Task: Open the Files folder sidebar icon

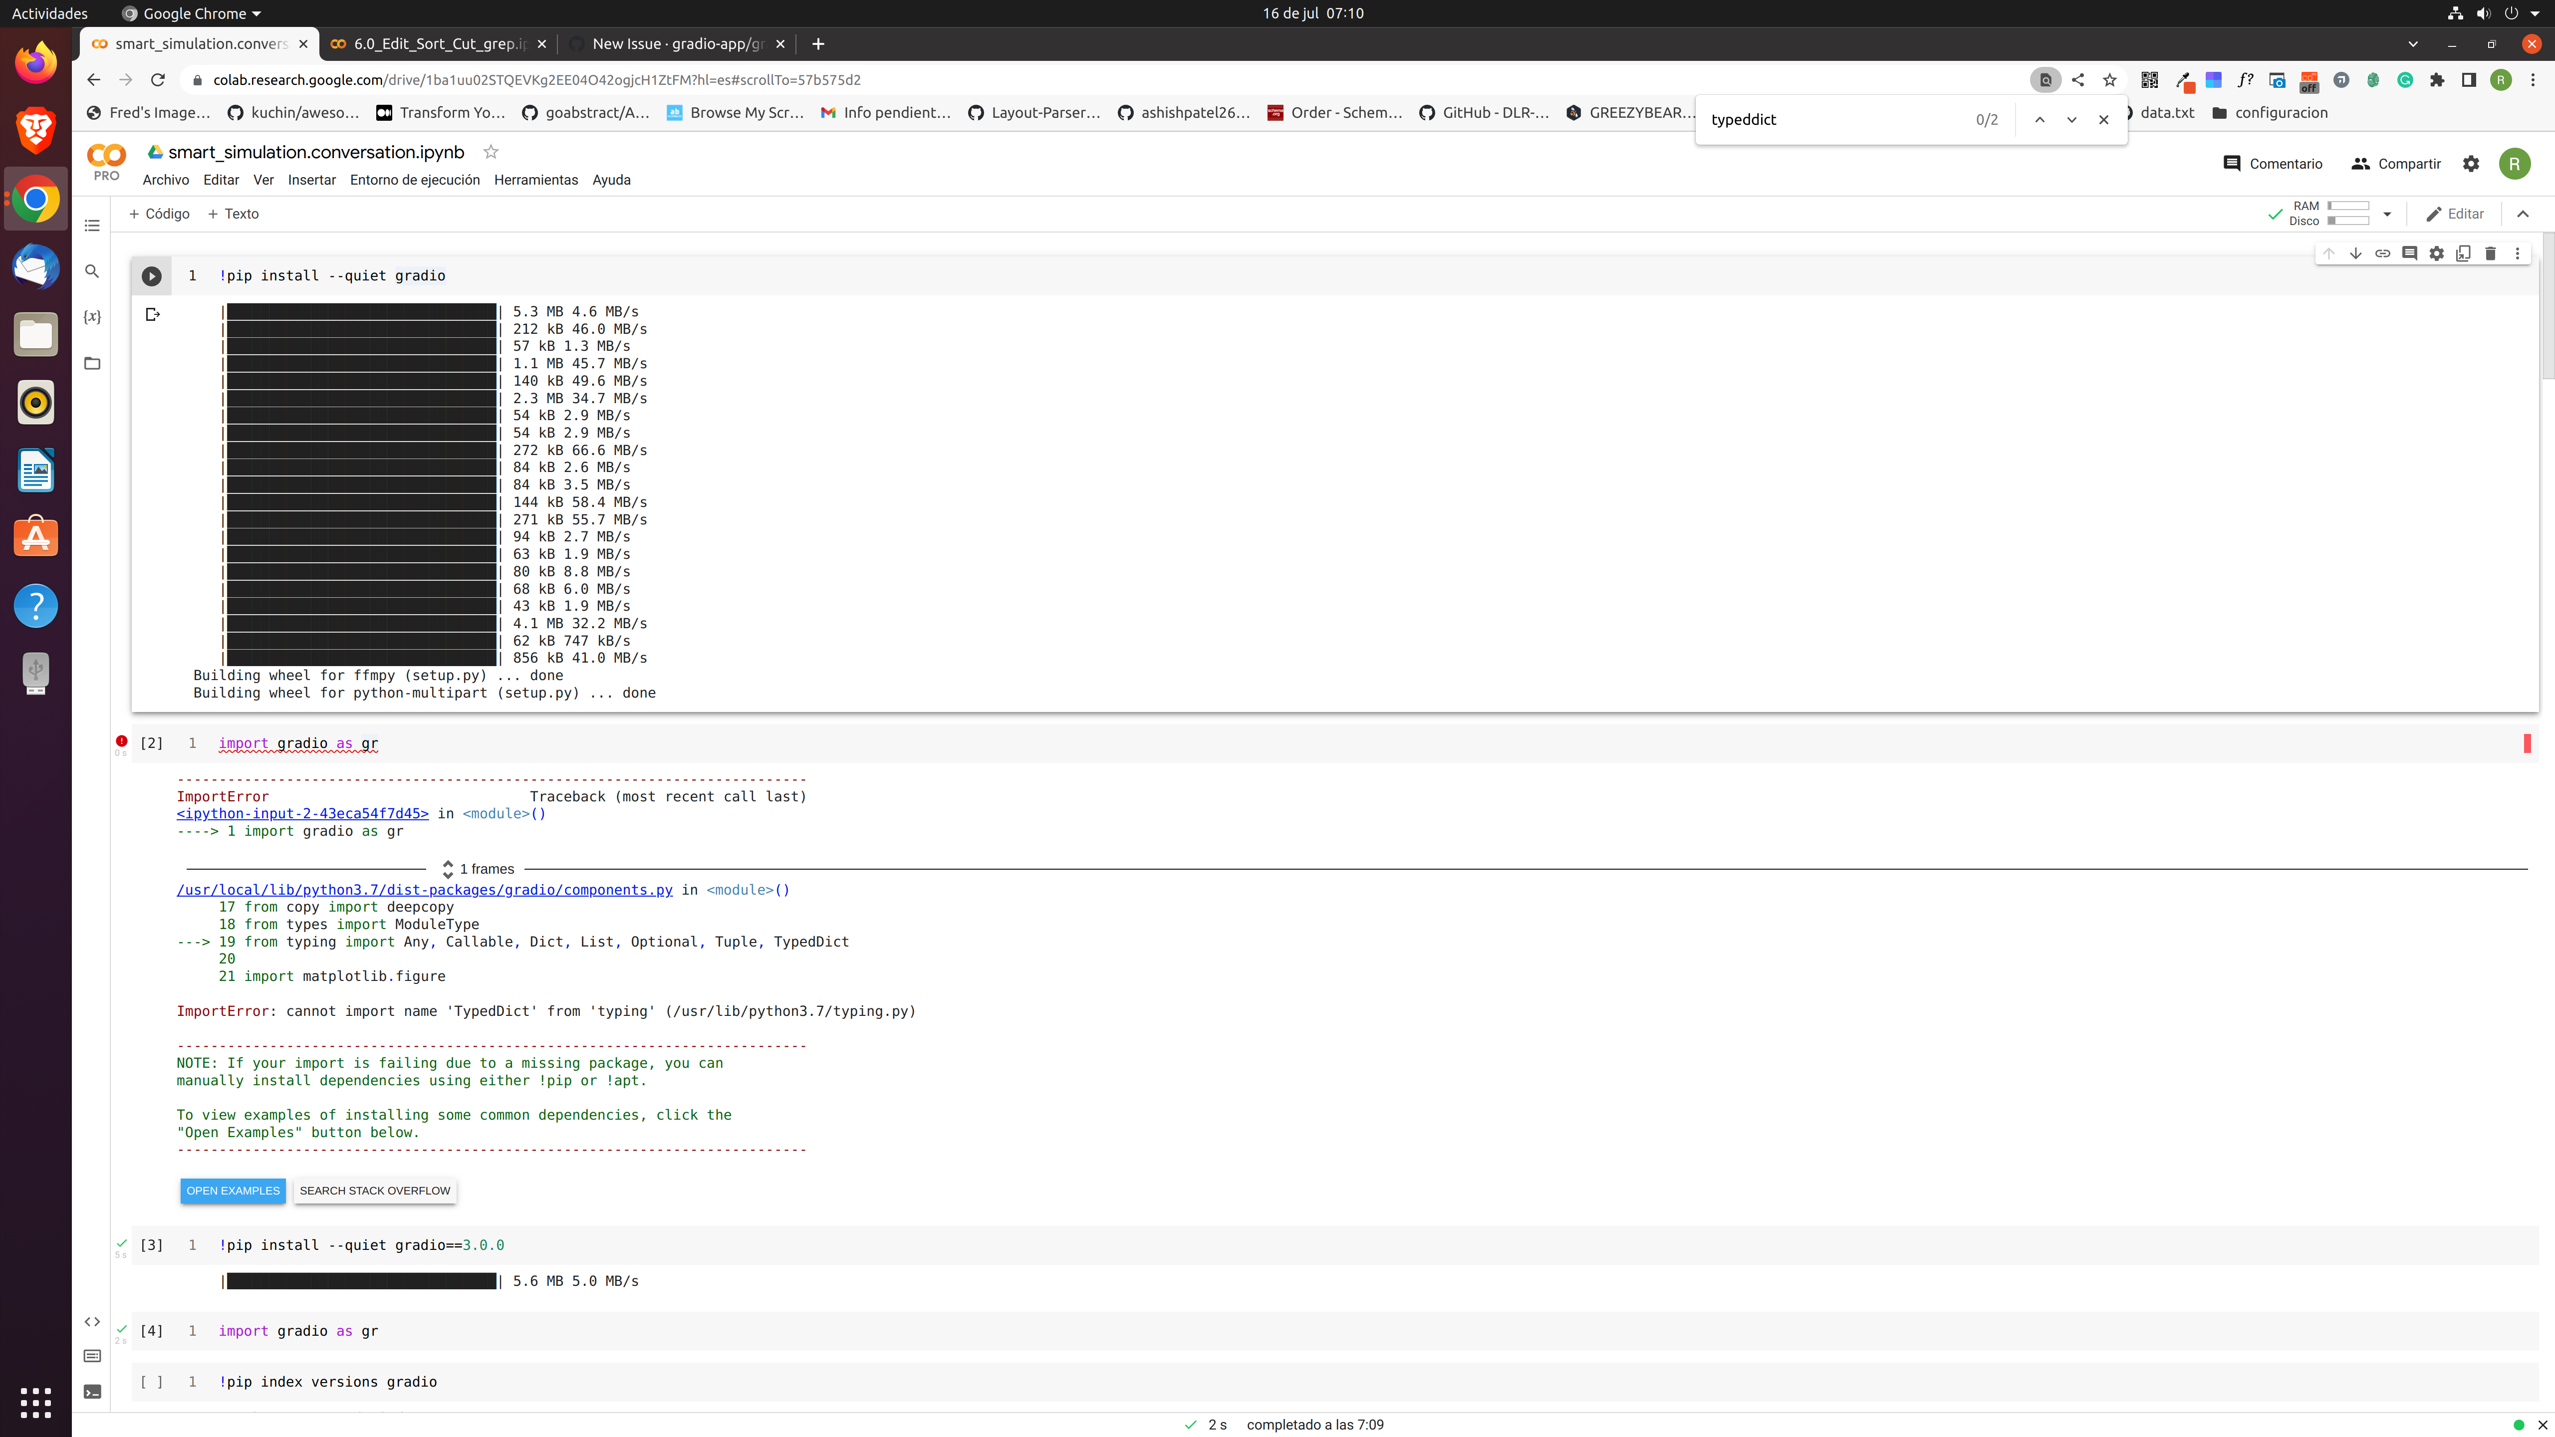Action: point(92,363)
